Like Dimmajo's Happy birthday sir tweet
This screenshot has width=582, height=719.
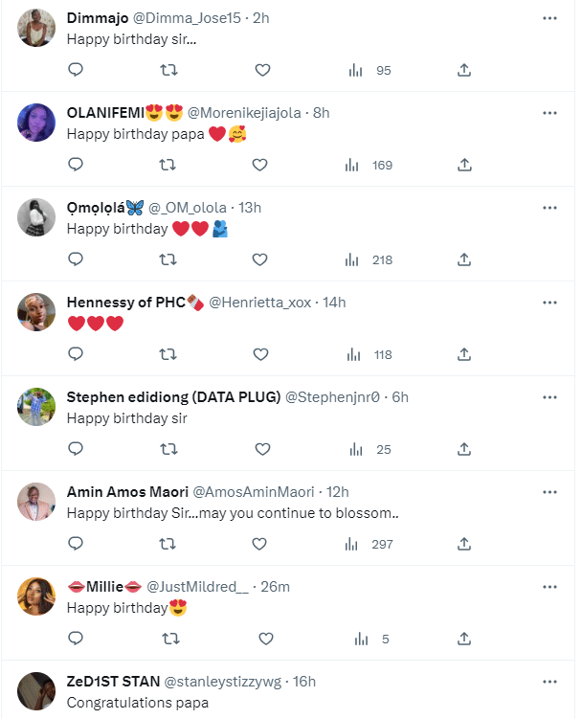pos(263,70)
